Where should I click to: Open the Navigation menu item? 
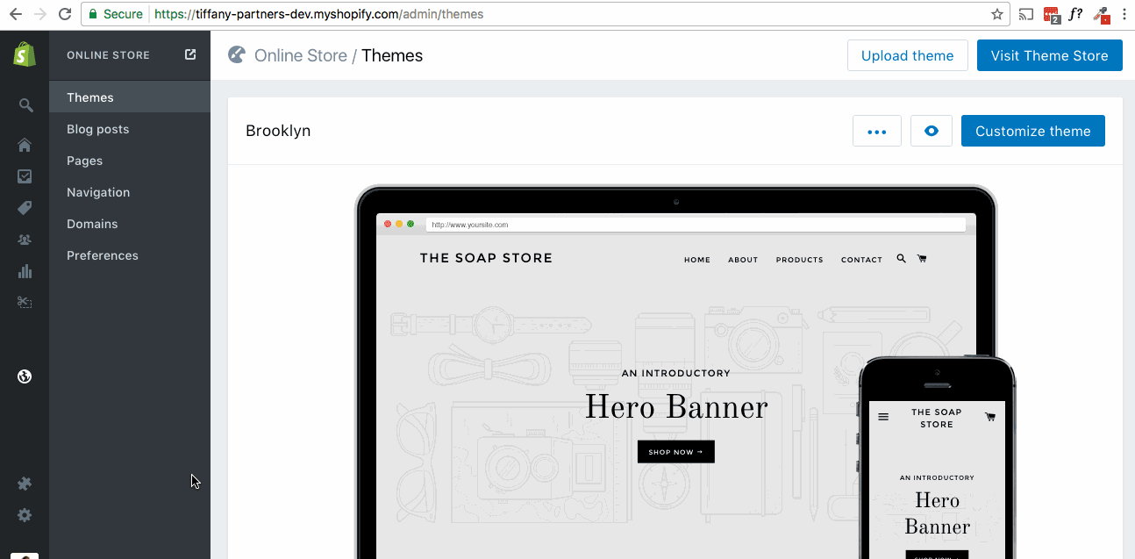tap(97, 191)
